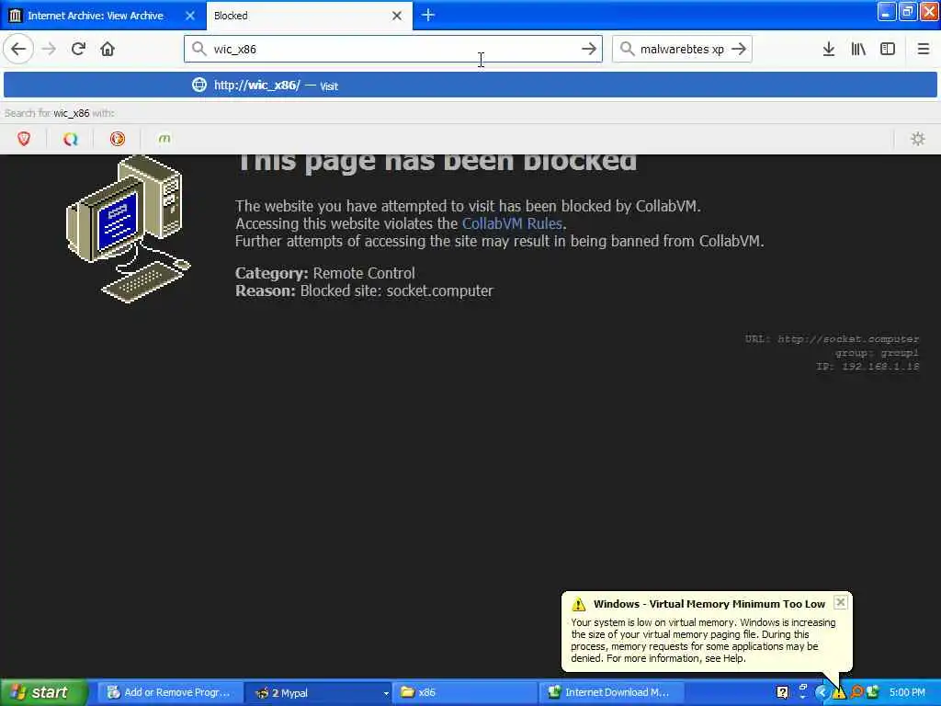Search with the green 'm' engine icon
This screenshot has height=706, width=941.
tap(164, 140)
